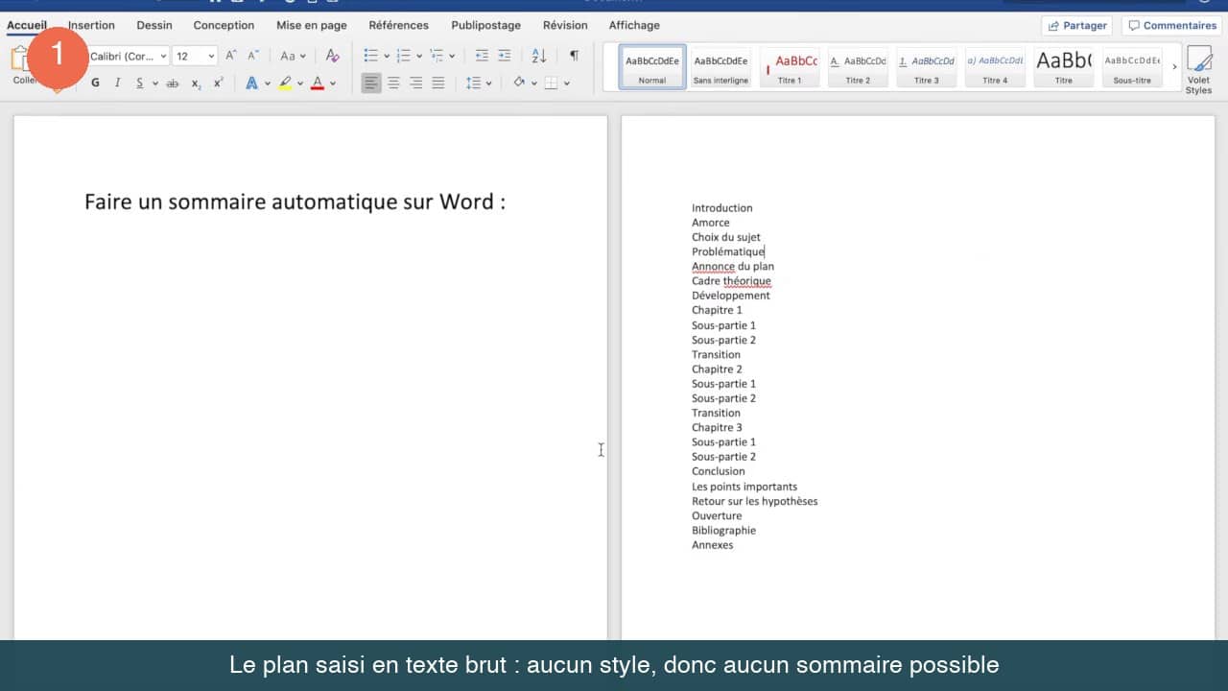Click the Introduction line in document
The width and height of the screenshot is (1228, 691).
[x=722, y=207]
